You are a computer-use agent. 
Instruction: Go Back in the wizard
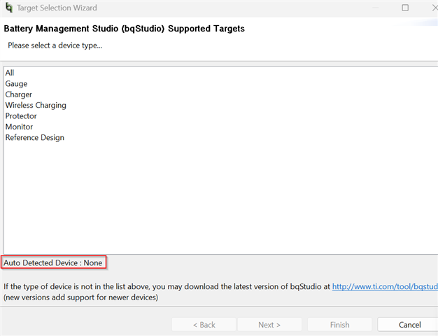point(204,325)
